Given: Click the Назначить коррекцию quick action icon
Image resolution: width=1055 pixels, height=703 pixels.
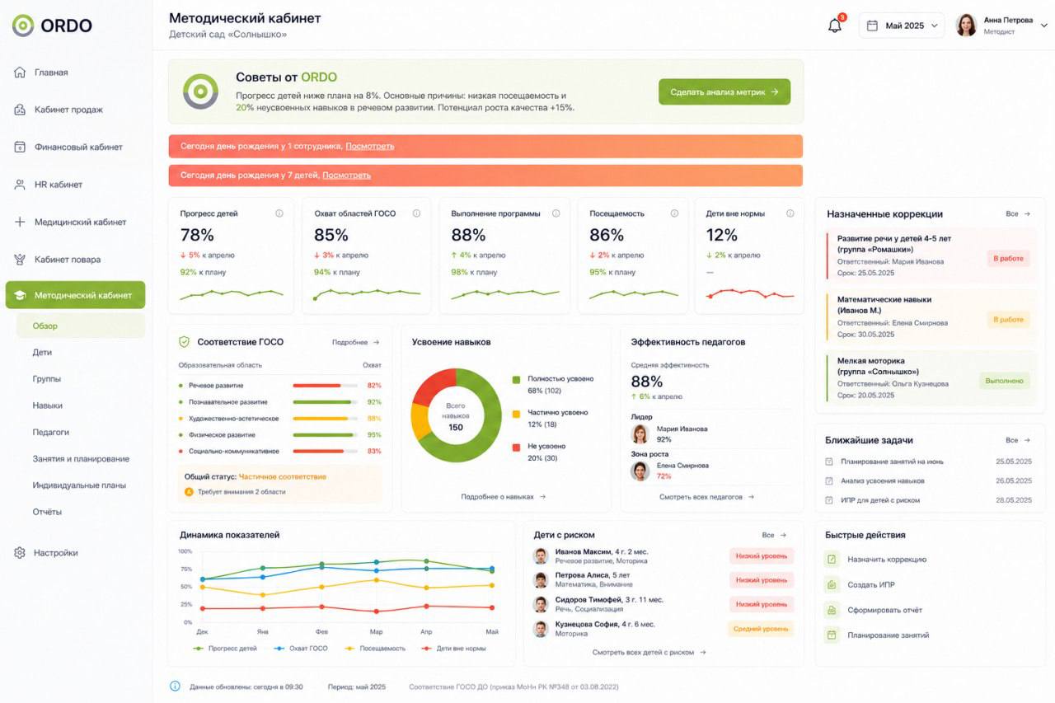Looking at the screenshot, I should coord(832,560).
